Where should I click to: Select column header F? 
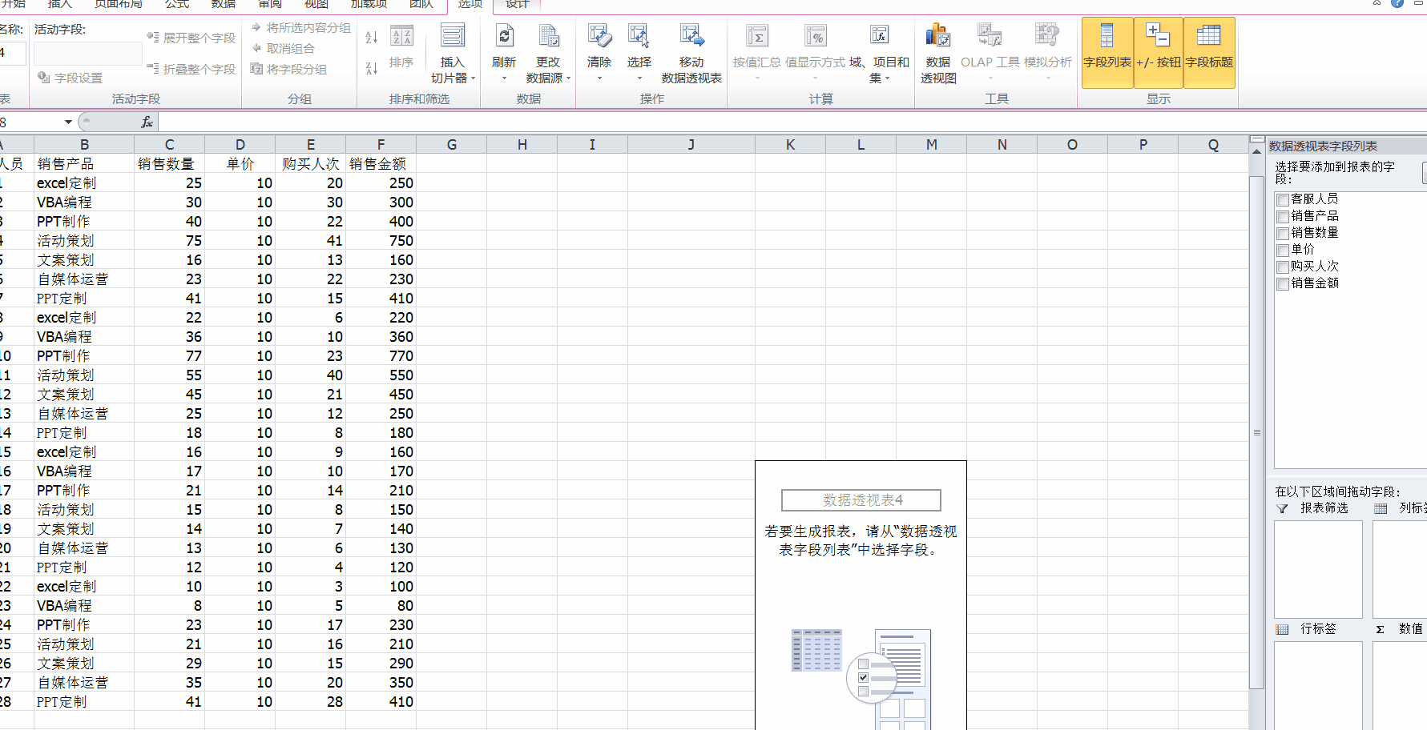pos(381,144)
